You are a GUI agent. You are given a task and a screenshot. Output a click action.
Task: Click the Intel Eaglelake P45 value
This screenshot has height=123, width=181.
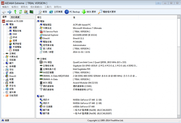click(82, 69)
